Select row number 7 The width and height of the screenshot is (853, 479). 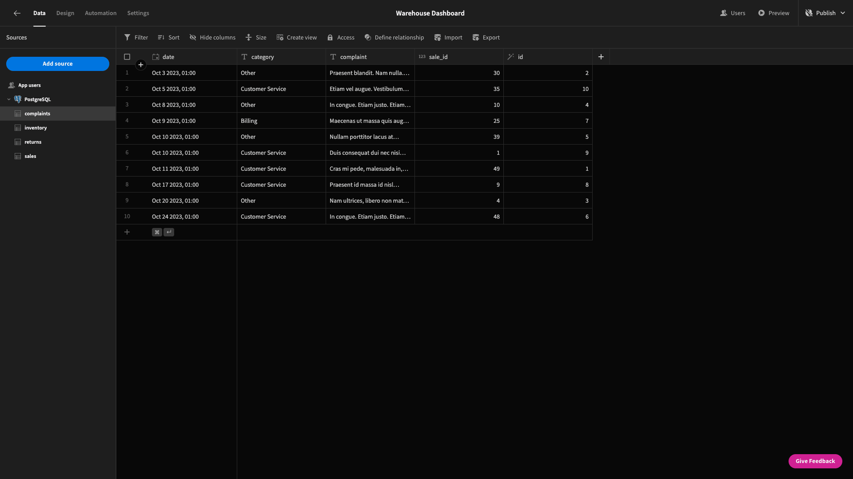tap(127, 169)
